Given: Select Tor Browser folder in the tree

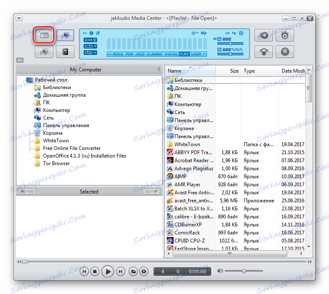Looking at the screenshot, I should [x=56, y=163].
